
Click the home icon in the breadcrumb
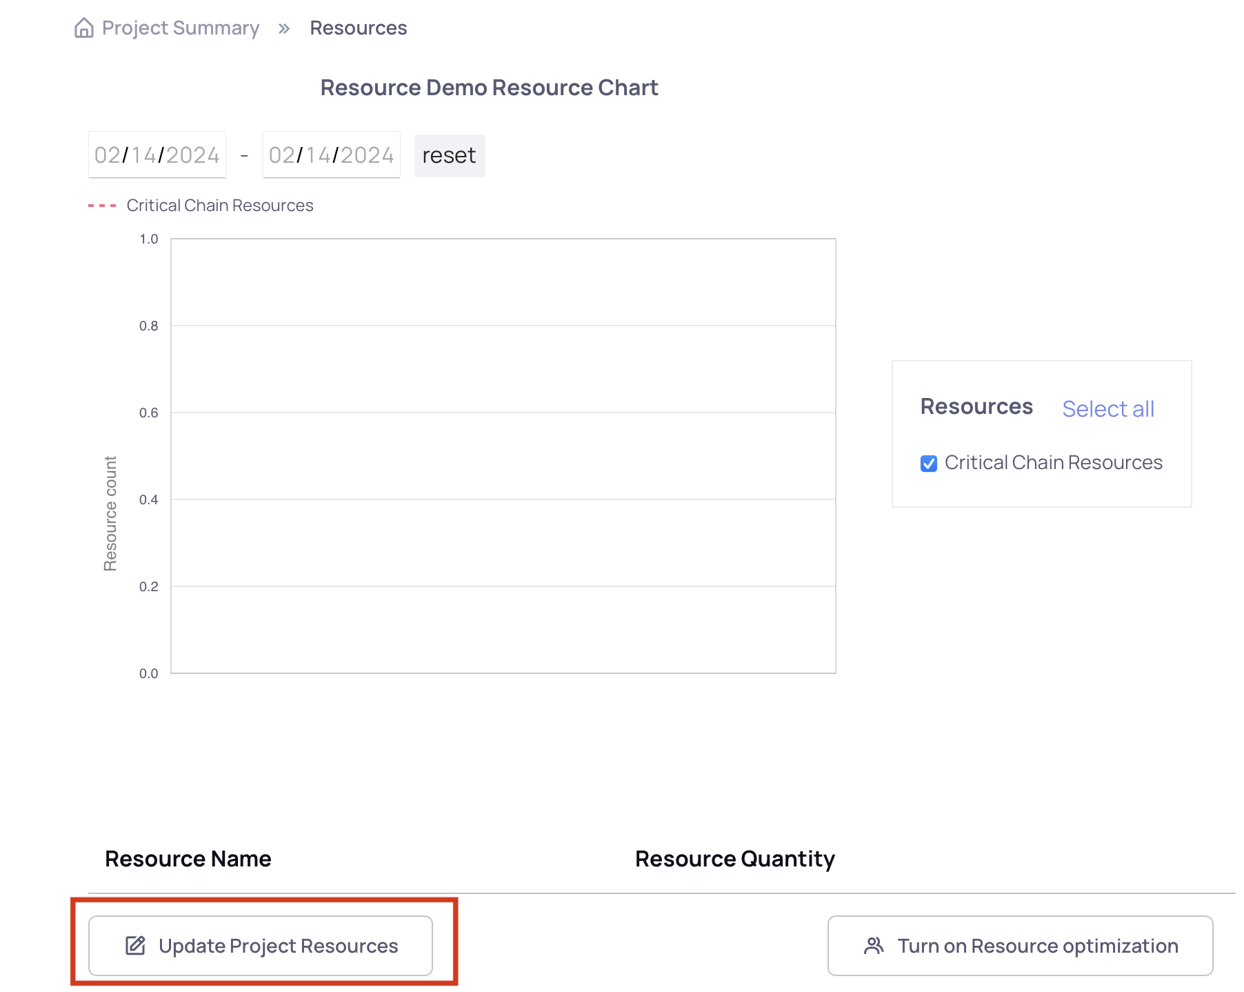tap(84, 28)
